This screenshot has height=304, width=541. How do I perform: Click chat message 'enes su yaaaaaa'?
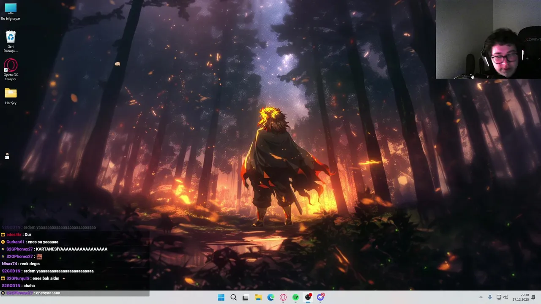pyautogui.click(x=43, y=242)
